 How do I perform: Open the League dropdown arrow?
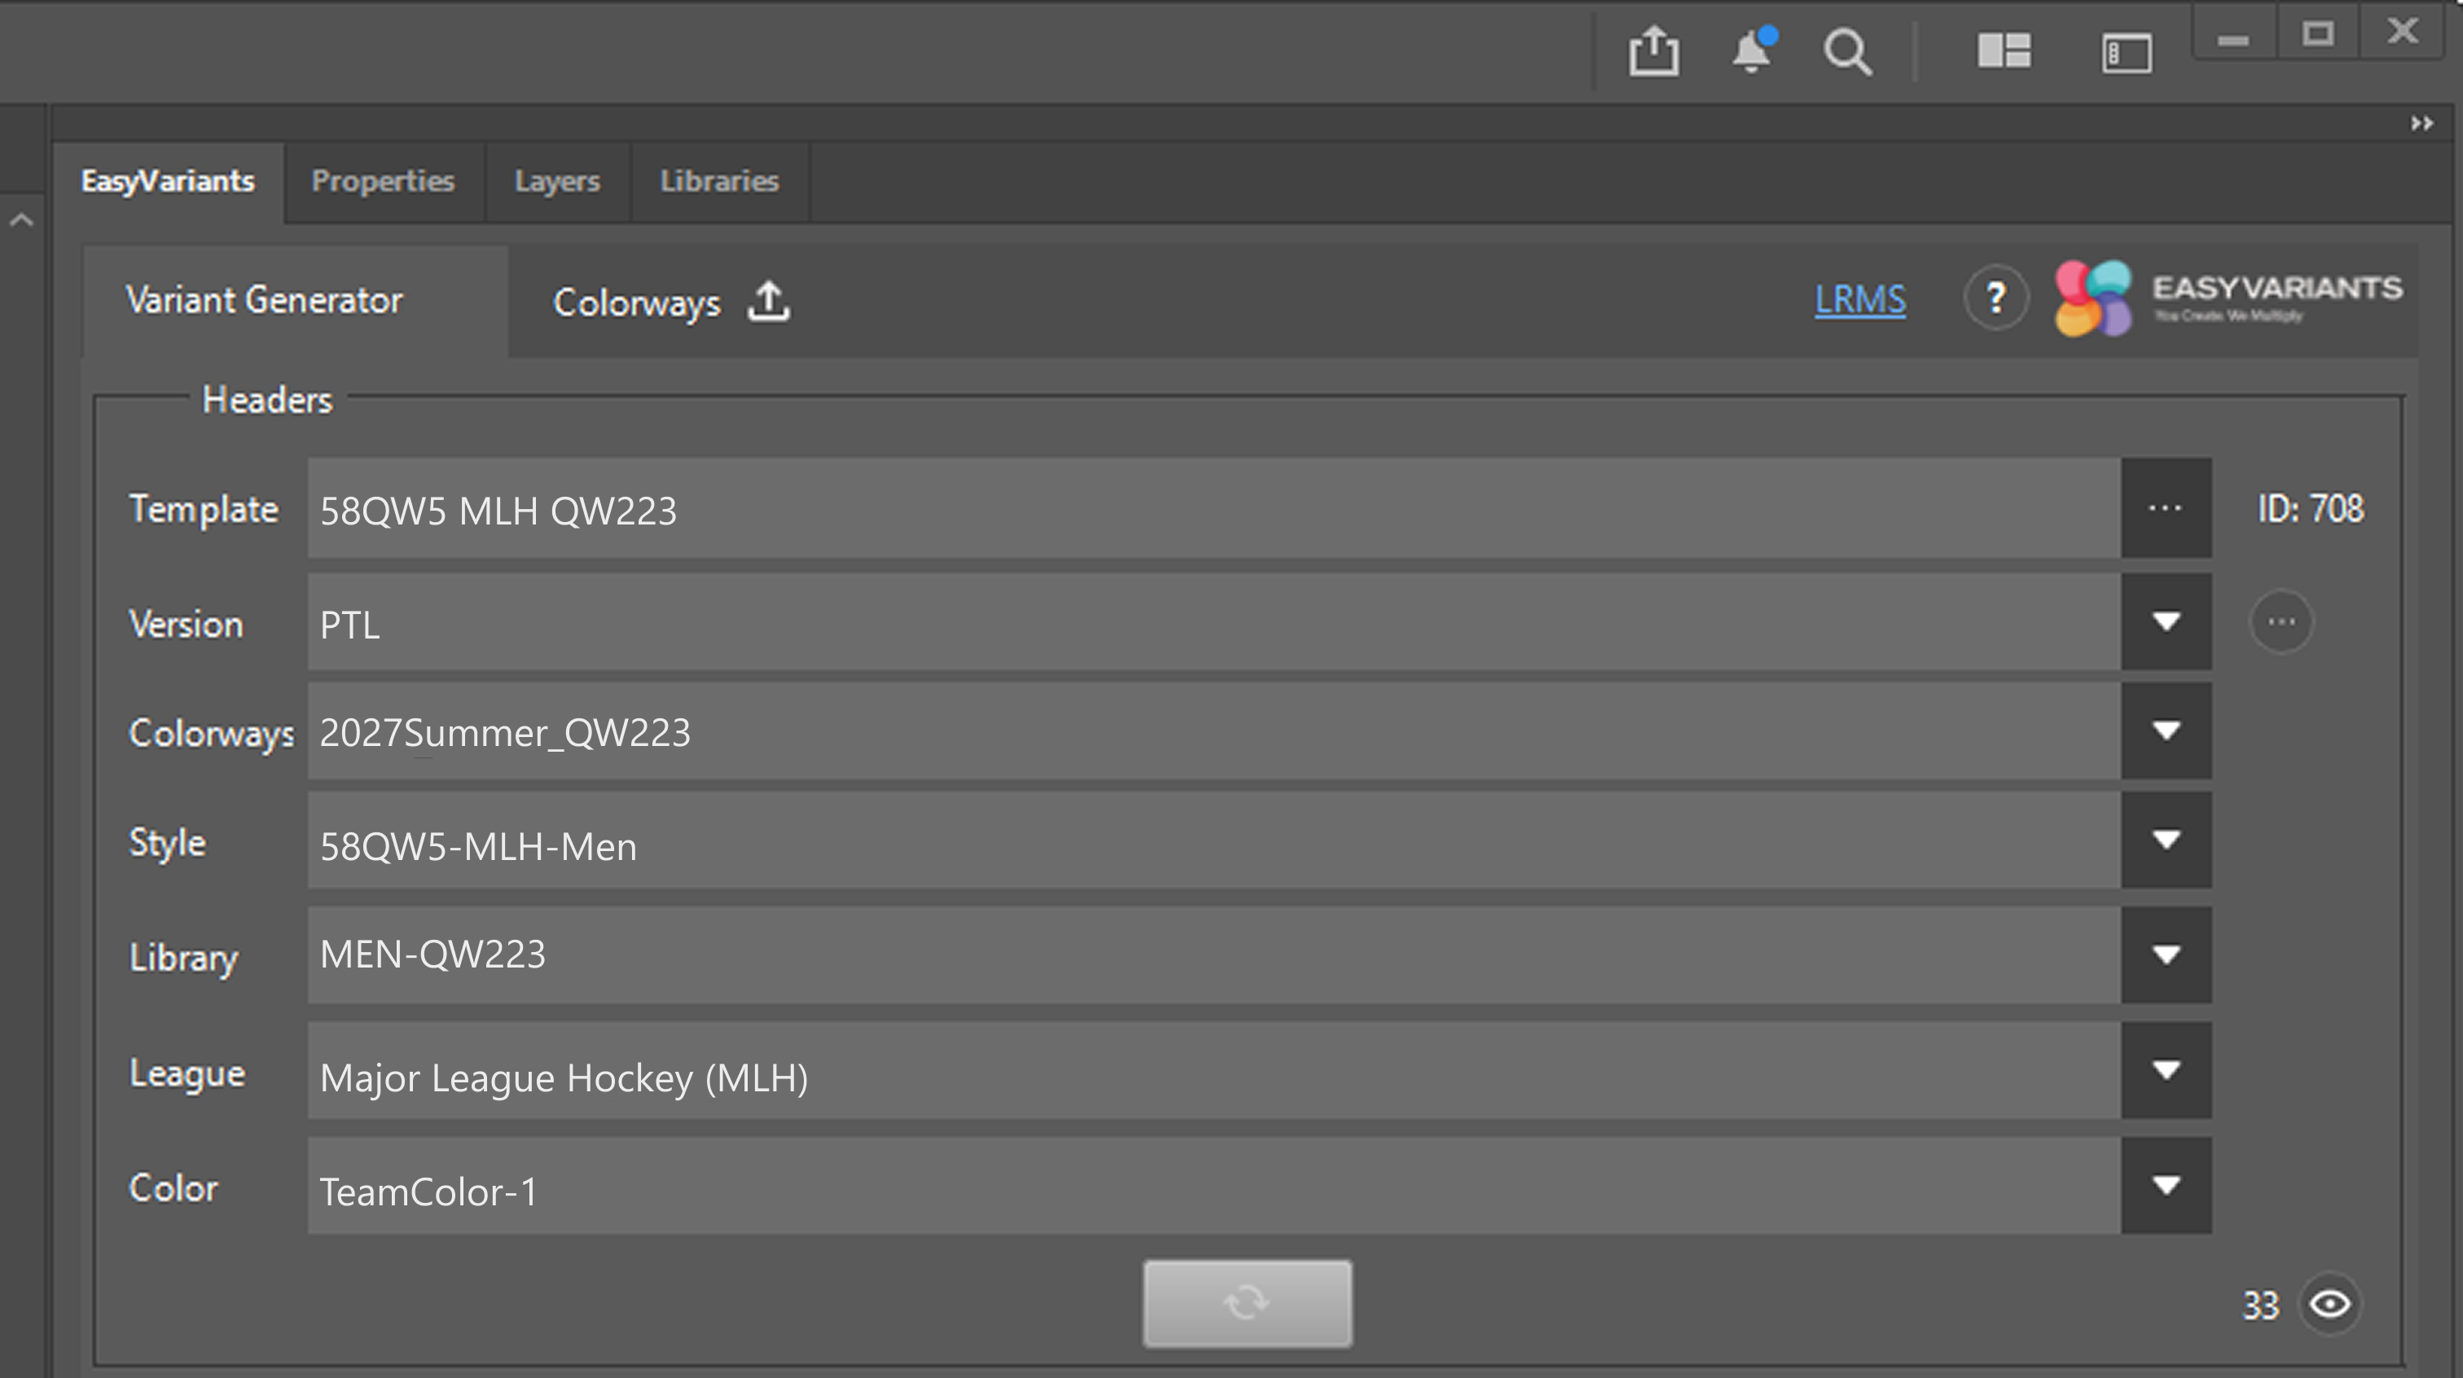pos(2166,1070)
